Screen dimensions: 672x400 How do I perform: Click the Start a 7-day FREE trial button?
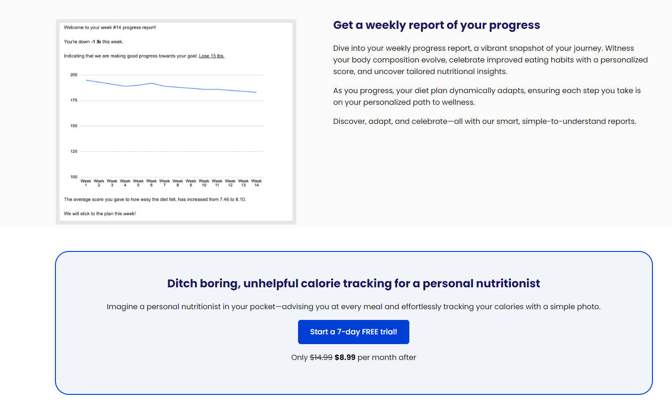[353, 332]
